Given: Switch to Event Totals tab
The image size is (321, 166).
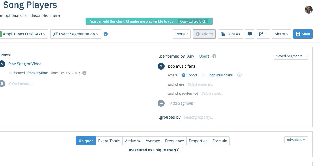Looking at the screenshot, I should (x=109, y=141).
